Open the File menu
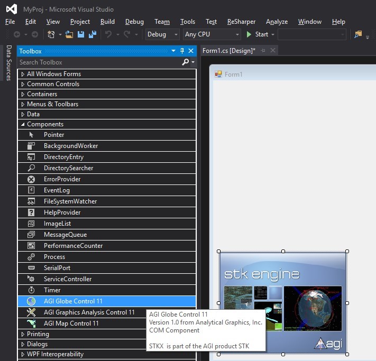Viewport: 376px width, 361px height. (10, 22)
